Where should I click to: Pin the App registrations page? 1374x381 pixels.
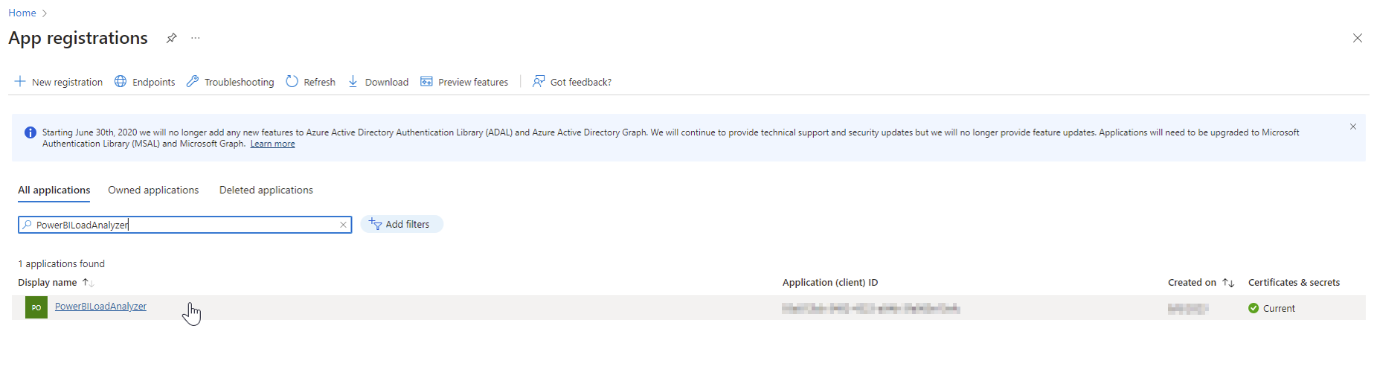[172, 38]
